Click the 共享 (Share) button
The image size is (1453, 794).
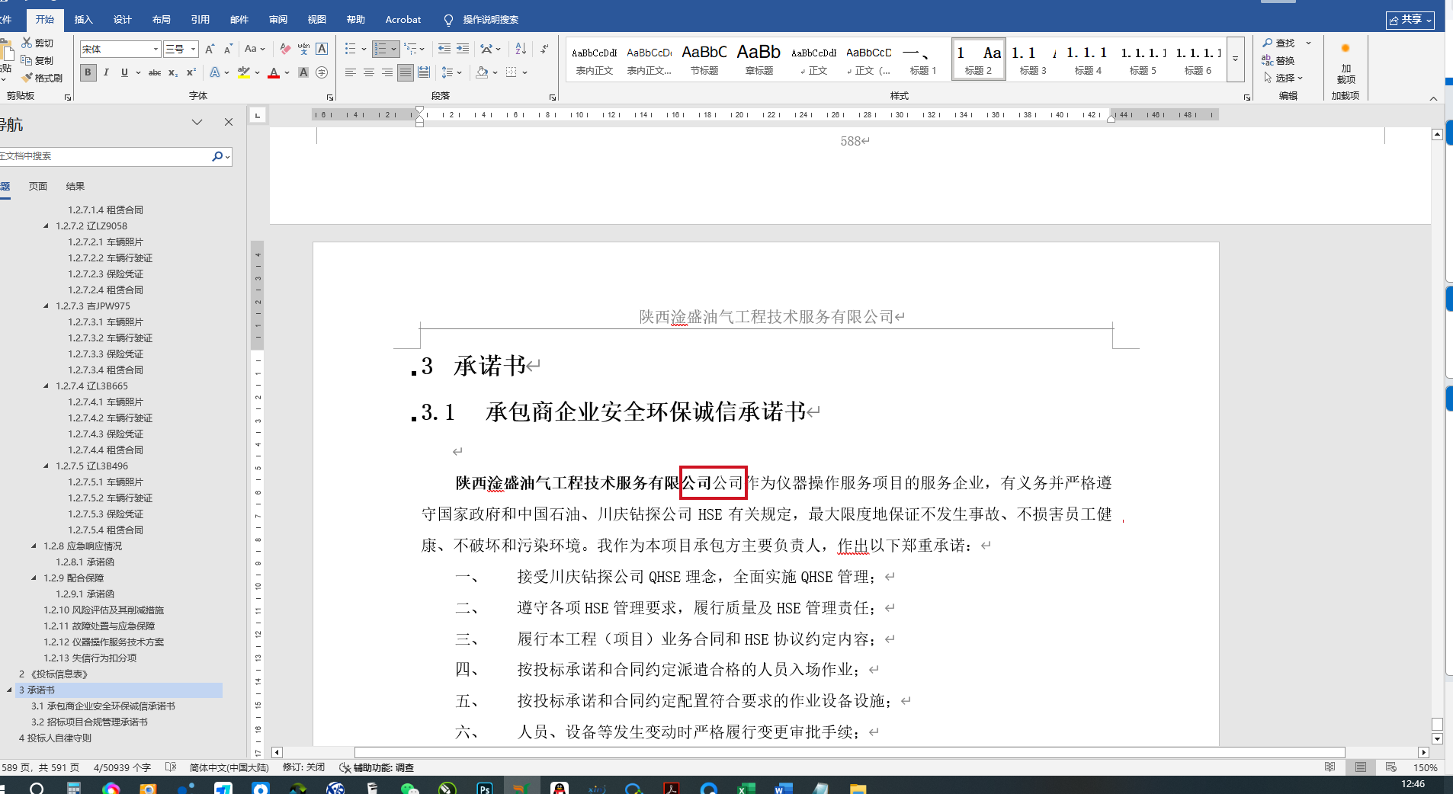point(1410,20)
